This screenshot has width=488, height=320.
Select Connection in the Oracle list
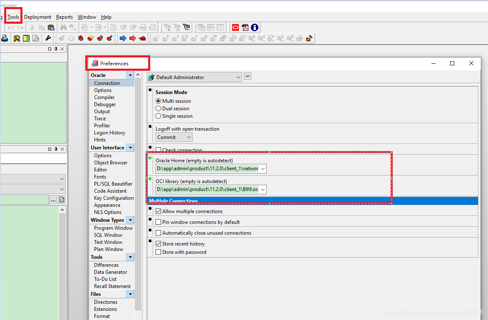pyautogui.click(x=112, y=83)
